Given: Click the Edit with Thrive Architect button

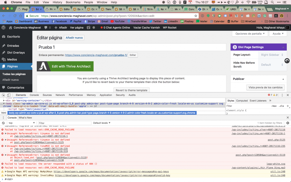Looking at the screenshot, I should [x=65, y=66].
